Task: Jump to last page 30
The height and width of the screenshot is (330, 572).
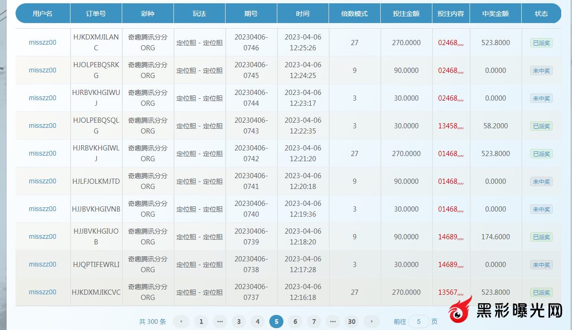Action: [352, 322]
